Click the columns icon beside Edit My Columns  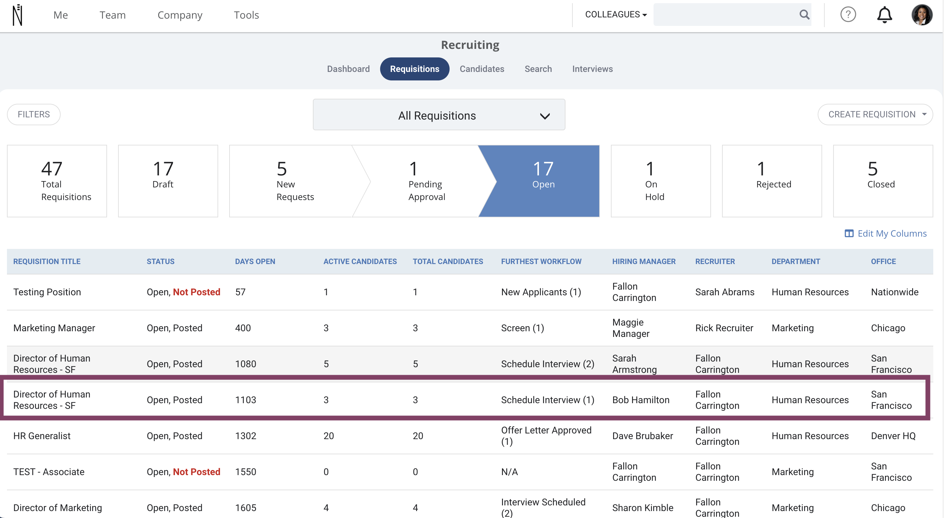[849, 233]
